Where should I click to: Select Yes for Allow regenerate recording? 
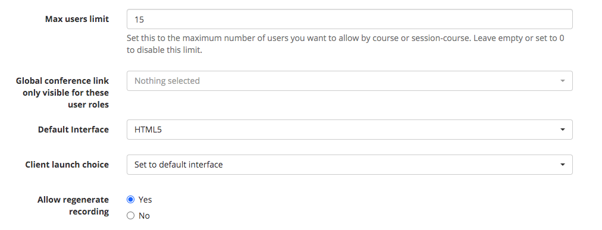(x=130, y=199)
